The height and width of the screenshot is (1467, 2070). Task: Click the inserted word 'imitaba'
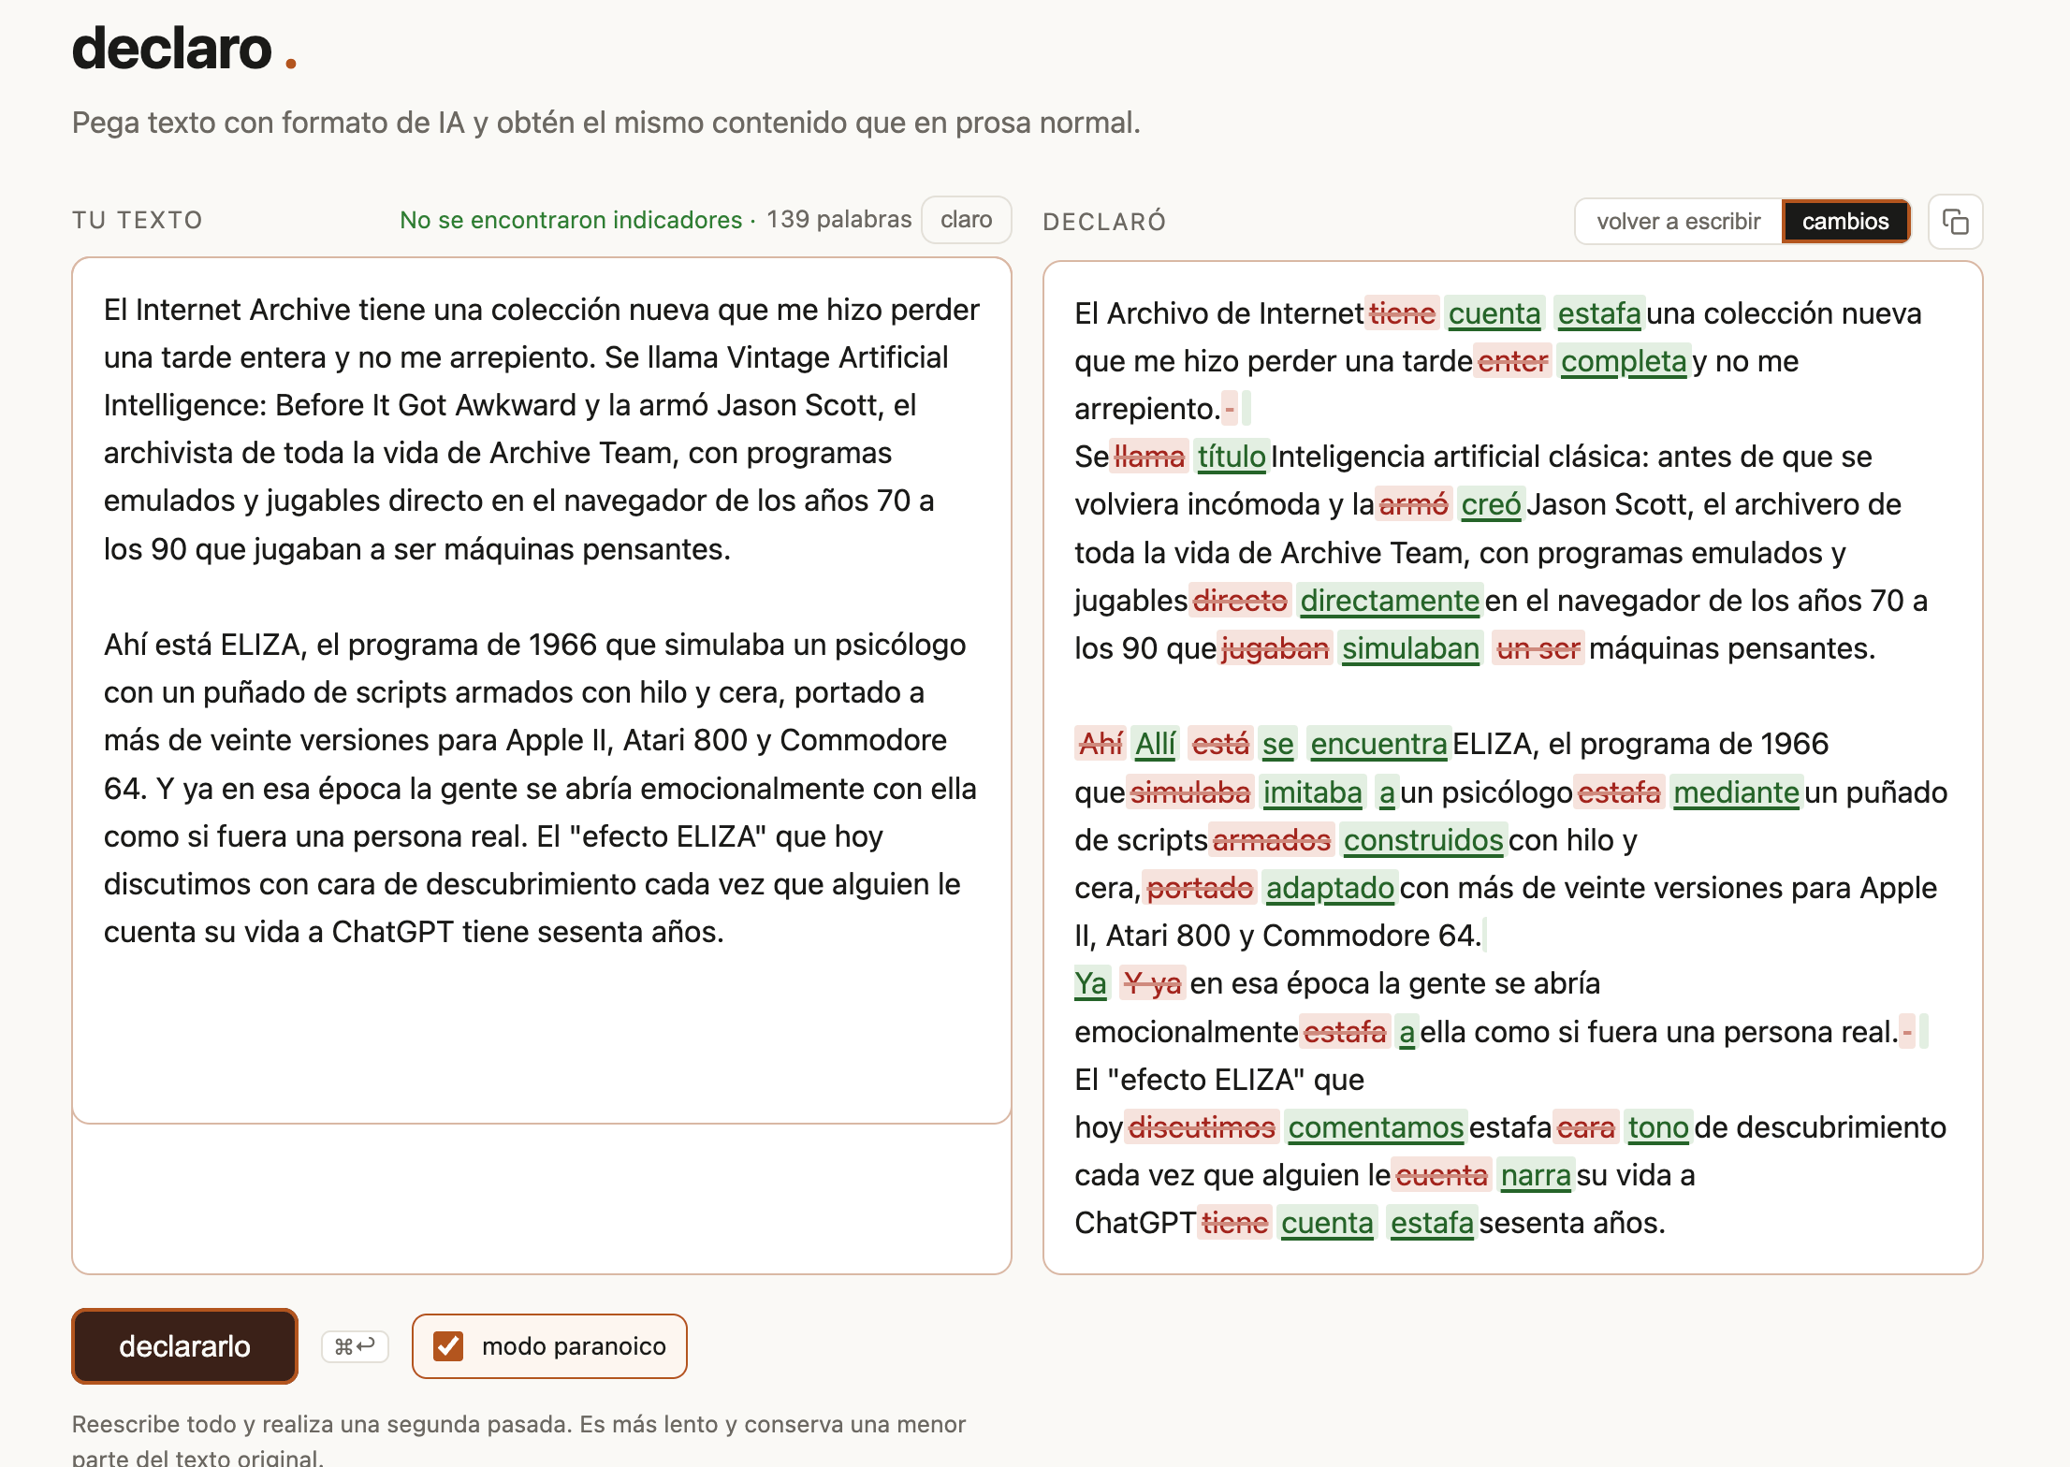tap(1312, 792)
